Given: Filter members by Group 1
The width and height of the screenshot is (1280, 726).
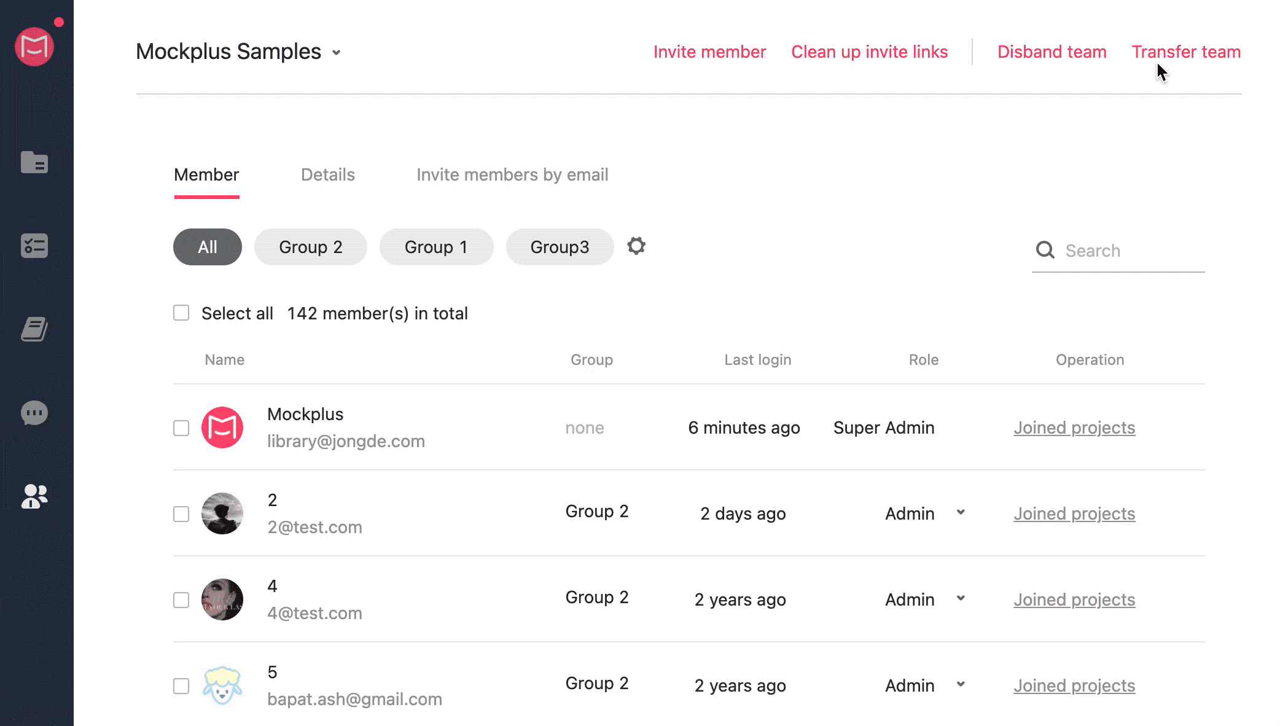Looking at the screenshot, I should (x=436, y=247).
